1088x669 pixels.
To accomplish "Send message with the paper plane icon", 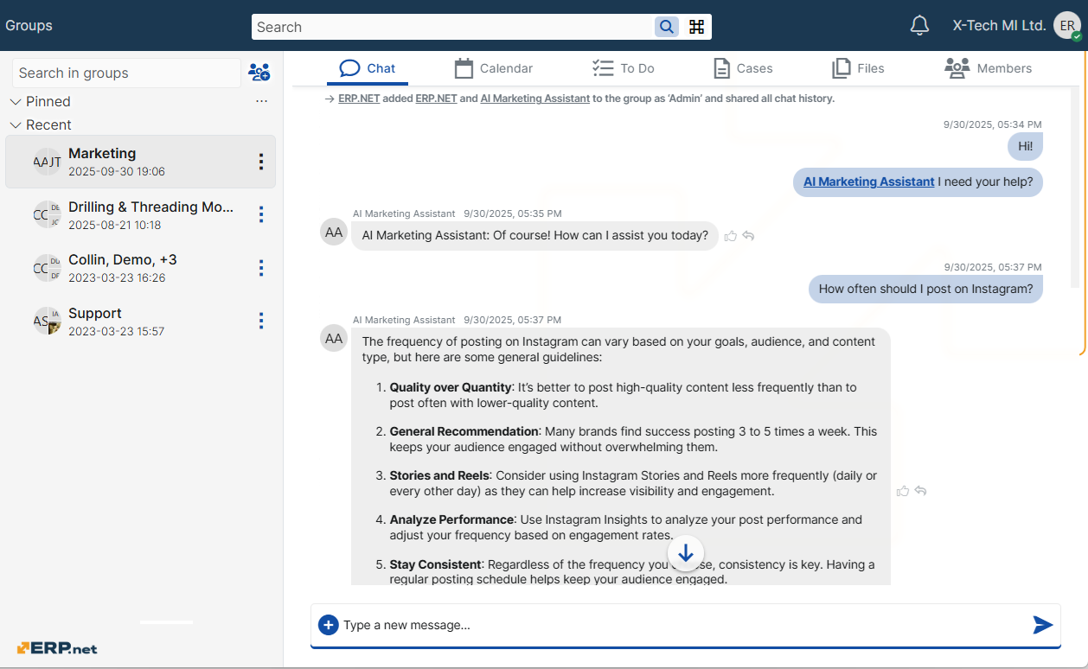I will pyautogui.click(x=1042, y=625).
